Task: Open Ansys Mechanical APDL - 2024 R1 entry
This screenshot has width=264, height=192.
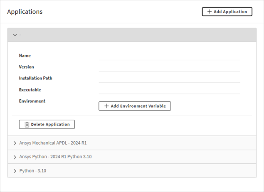Action: (132, 143)
